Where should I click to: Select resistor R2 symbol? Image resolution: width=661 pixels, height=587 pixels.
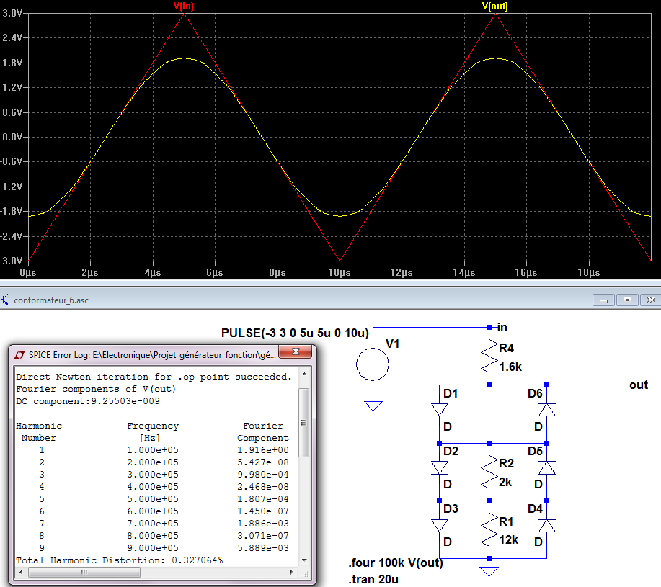(489, 472)
